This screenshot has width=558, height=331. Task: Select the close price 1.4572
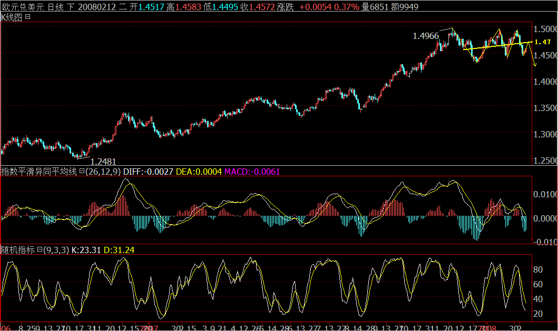pyautogui.click(x=262, y=7)
